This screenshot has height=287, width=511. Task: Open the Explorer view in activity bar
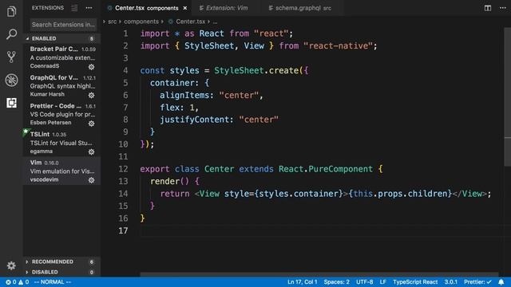(11, 12)
